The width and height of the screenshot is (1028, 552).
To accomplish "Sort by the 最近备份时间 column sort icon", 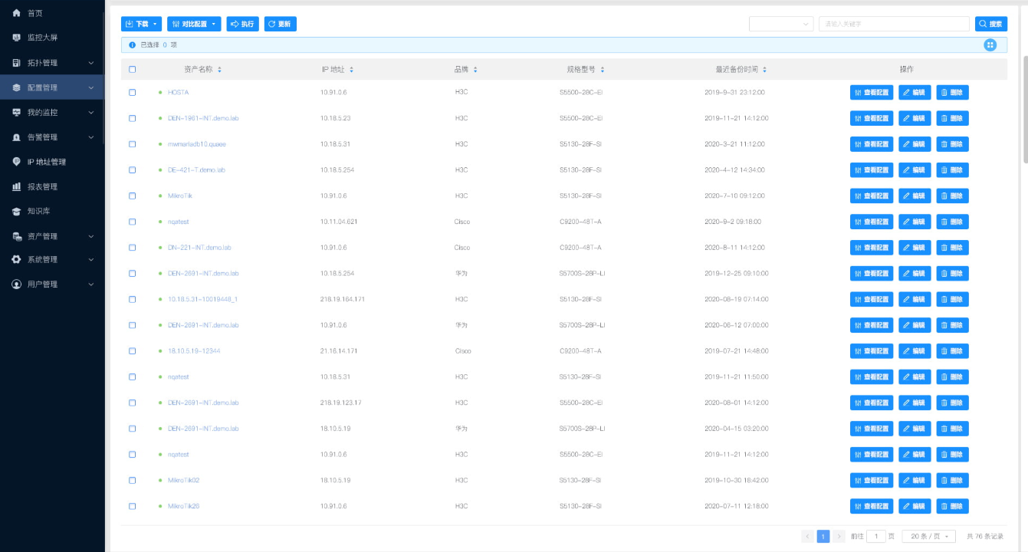I will (x=764, y=70).
